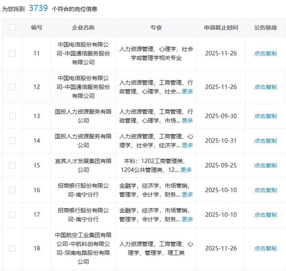Click deadline 2025-10-10 in row 17

[221, 215]
